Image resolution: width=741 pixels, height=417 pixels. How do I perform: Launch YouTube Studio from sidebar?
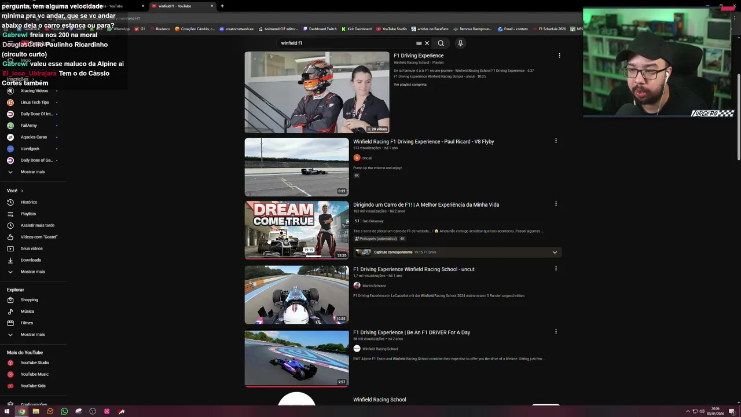35,363
